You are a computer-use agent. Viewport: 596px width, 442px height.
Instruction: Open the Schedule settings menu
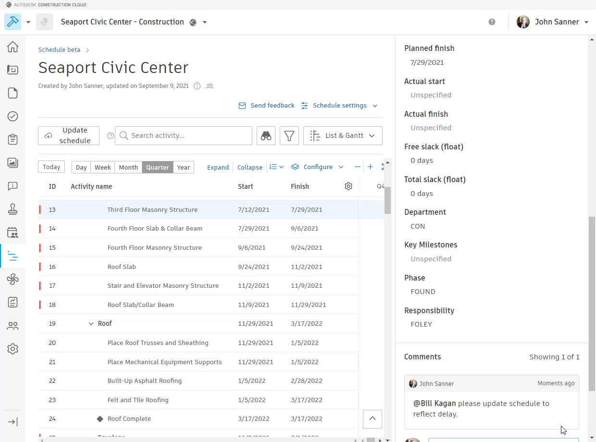pos(339,106)
